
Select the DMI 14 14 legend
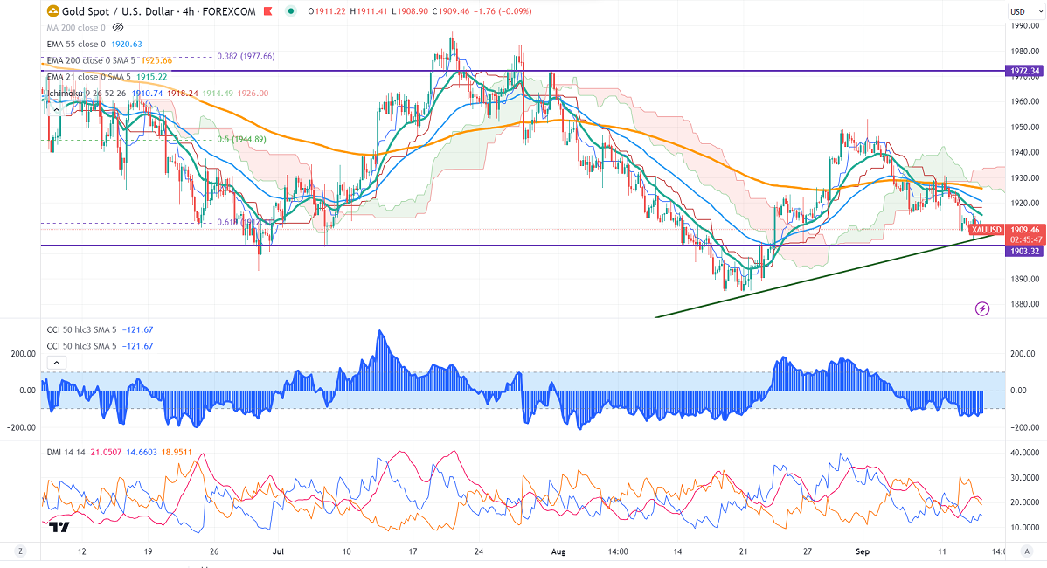[66, 452]
